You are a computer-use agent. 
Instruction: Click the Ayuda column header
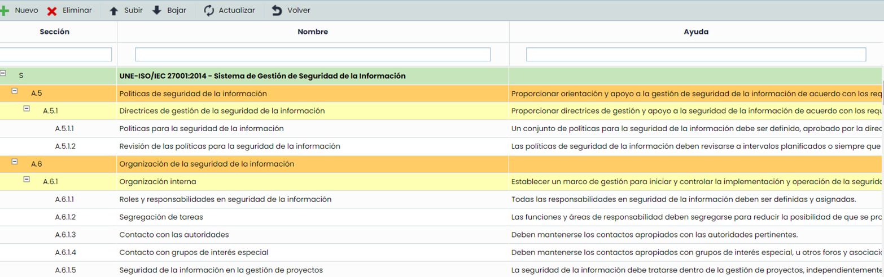pyautogui.click(x=695, y=32)
